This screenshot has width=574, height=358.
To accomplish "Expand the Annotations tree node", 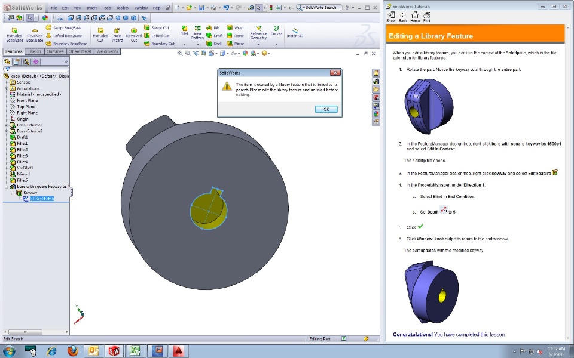I will click(6, 88).
